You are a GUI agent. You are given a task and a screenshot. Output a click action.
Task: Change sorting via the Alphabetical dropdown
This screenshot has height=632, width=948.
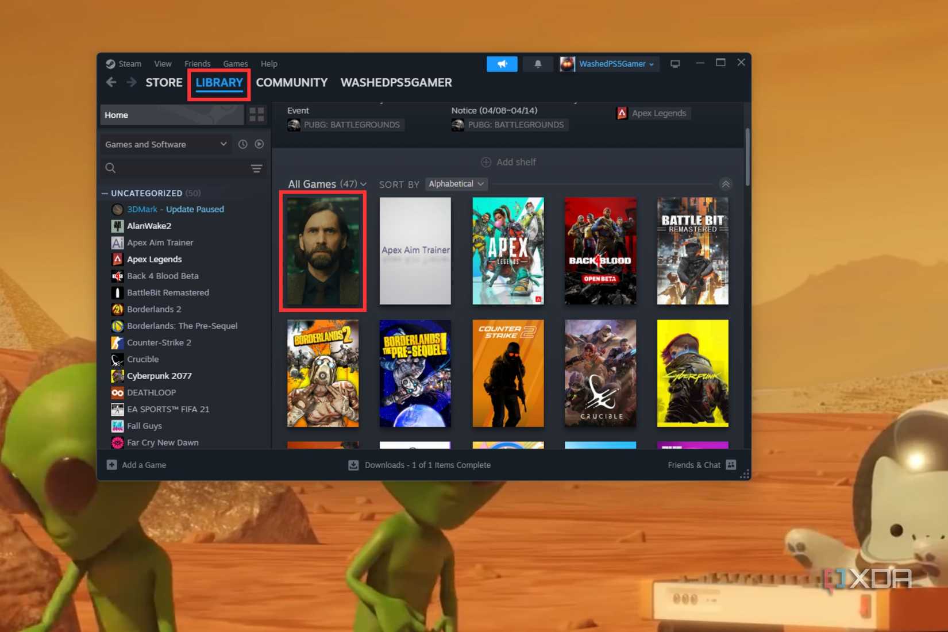[x=456, y=184]
